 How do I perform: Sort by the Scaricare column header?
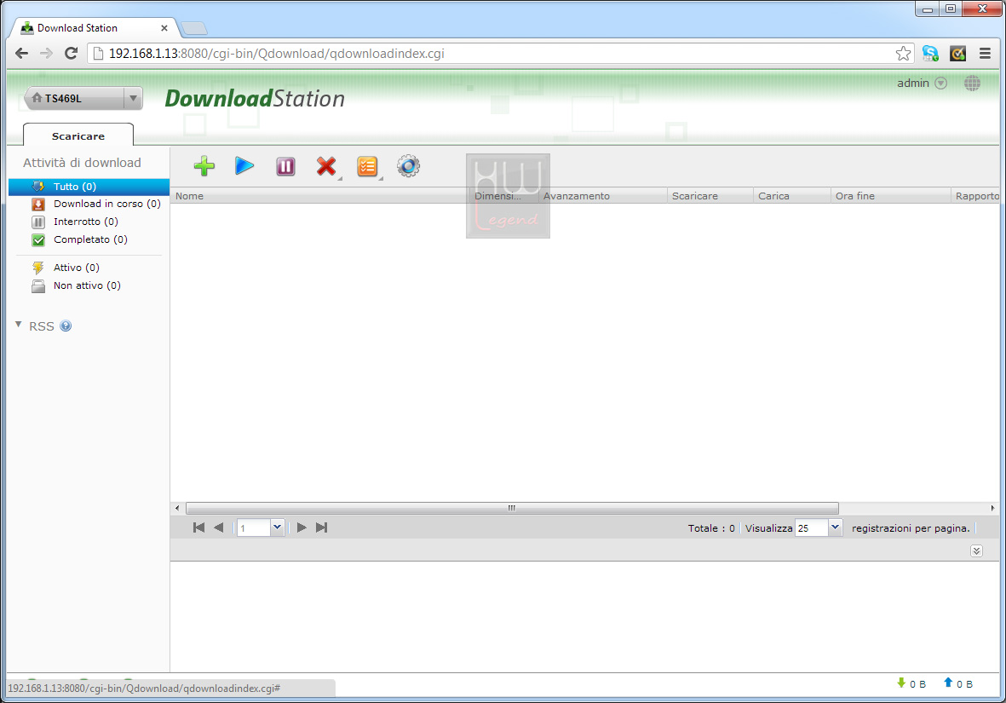click(x=710, y=196)
